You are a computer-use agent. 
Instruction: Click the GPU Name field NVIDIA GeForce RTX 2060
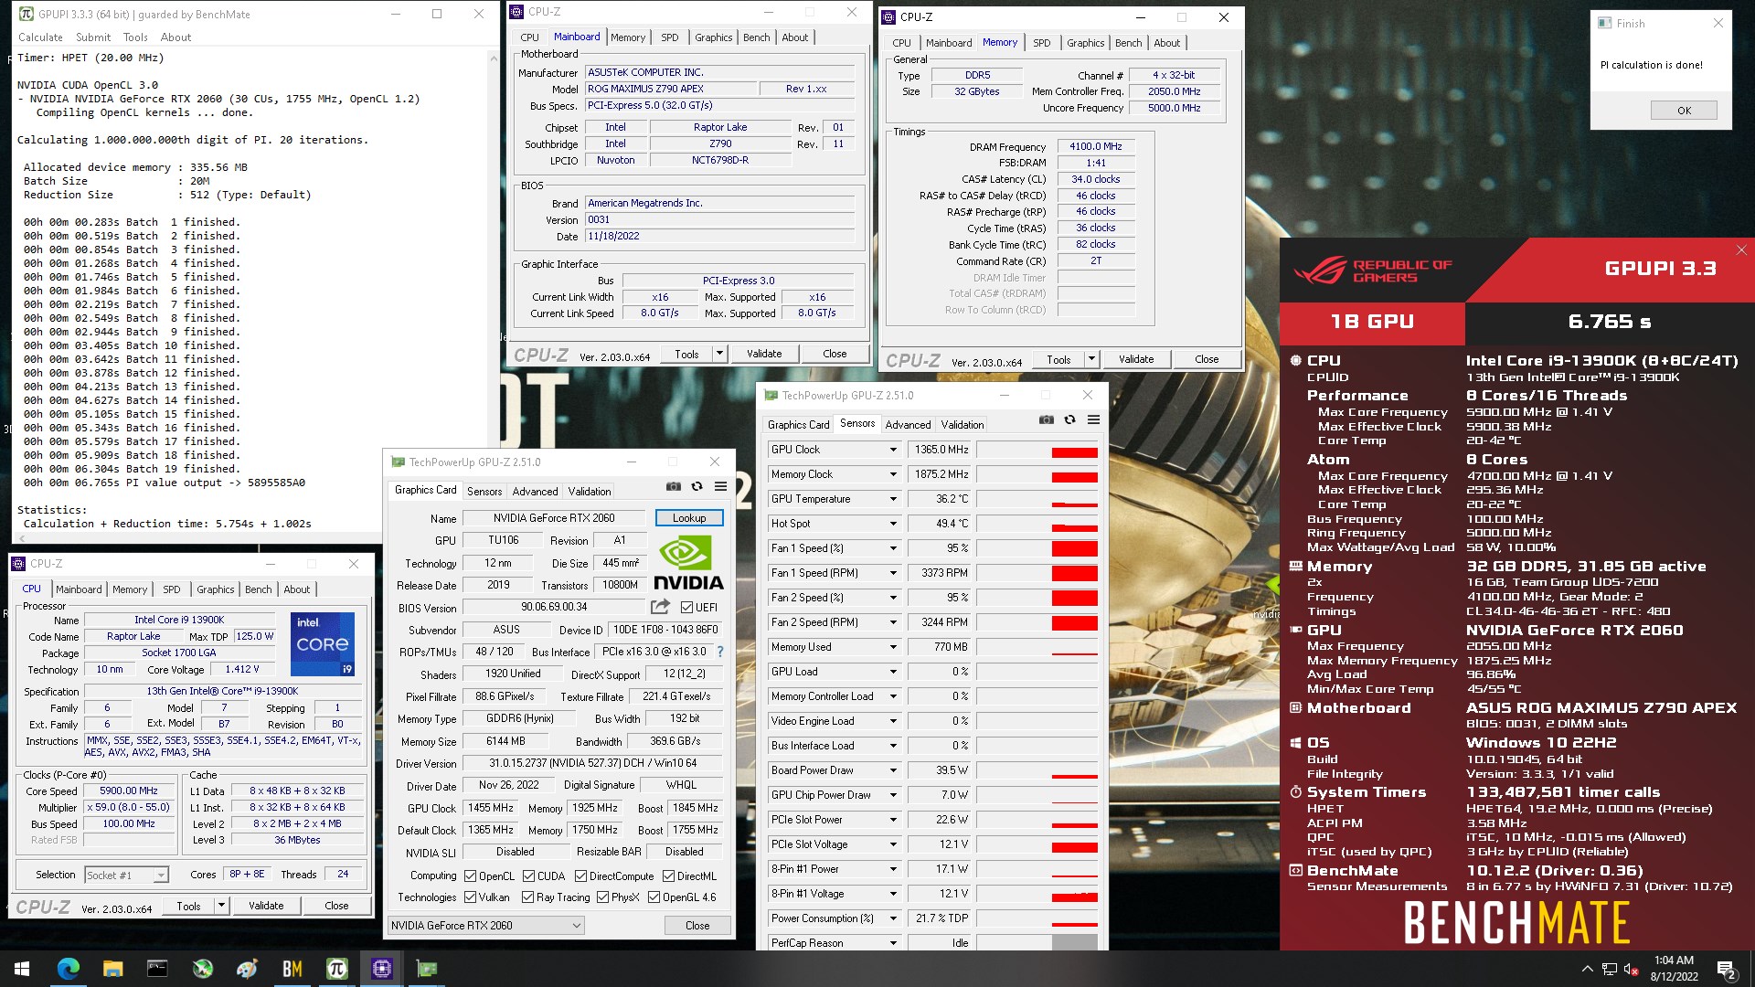(x=554, y=517)
